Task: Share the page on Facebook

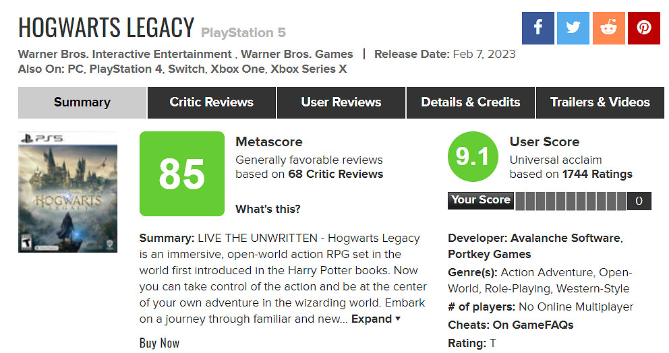Action: 538,28
